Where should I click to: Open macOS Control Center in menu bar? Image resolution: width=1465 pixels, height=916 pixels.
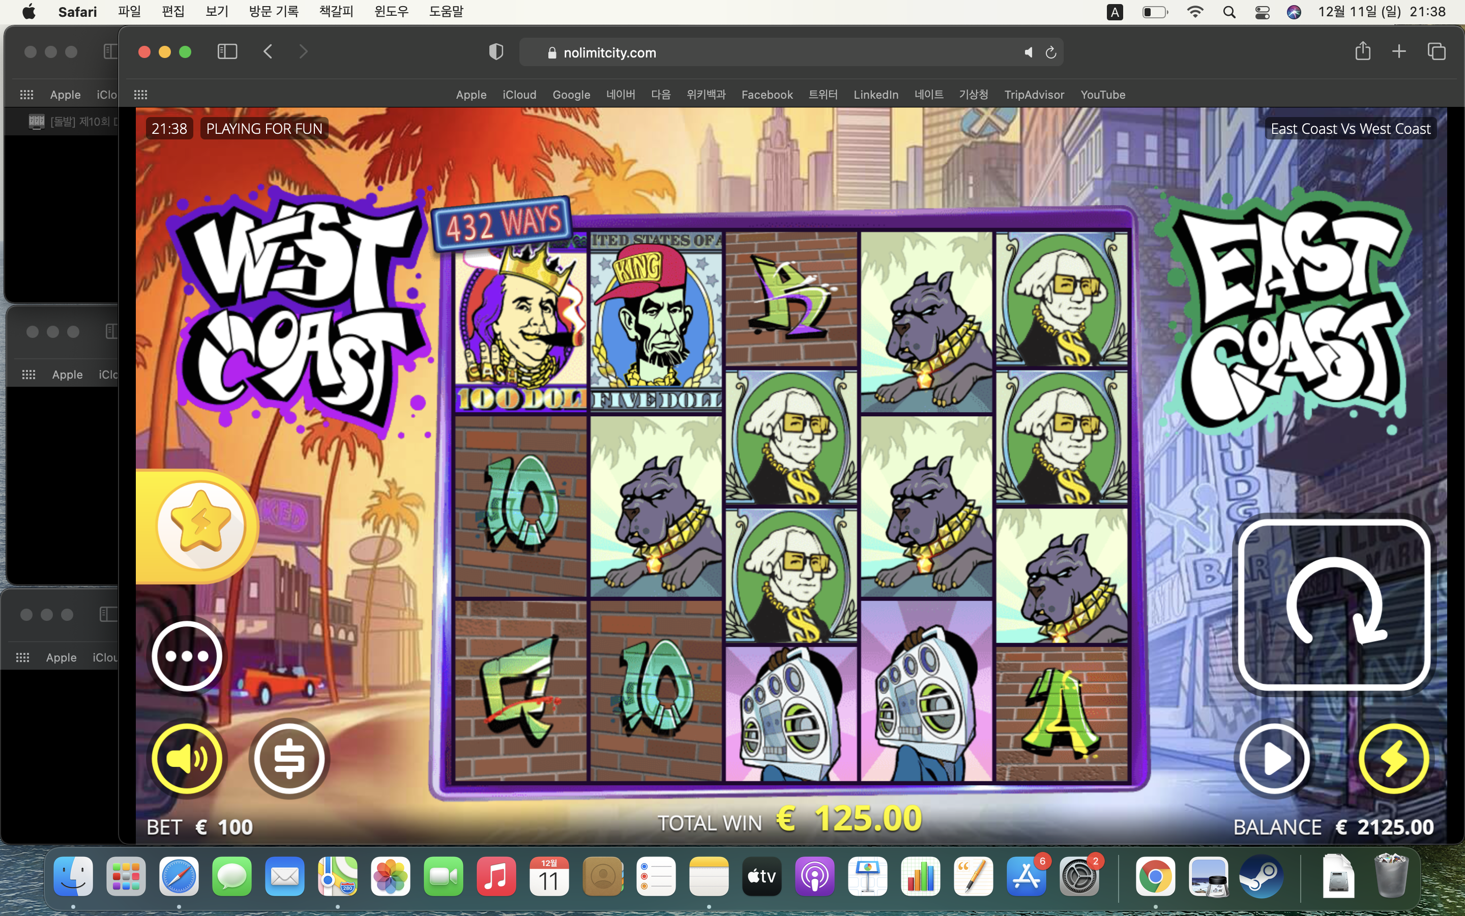click(x=1262, y=12)
